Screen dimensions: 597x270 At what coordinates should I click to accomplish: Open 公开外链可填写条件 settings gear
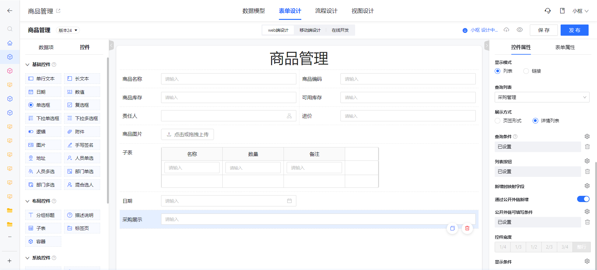pyautogui.click(x=587, y=211)
